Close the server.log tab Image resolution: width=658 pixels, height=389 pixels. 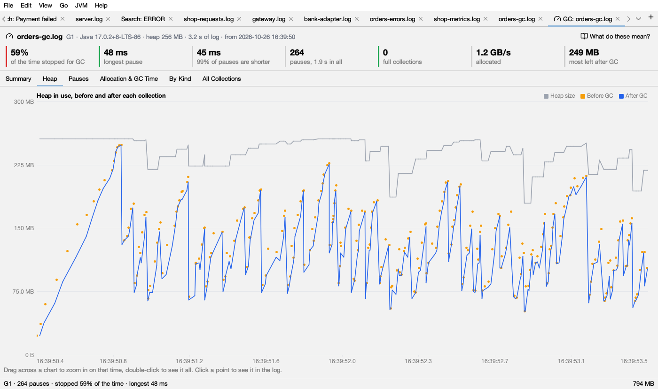[x=108, y=19]
